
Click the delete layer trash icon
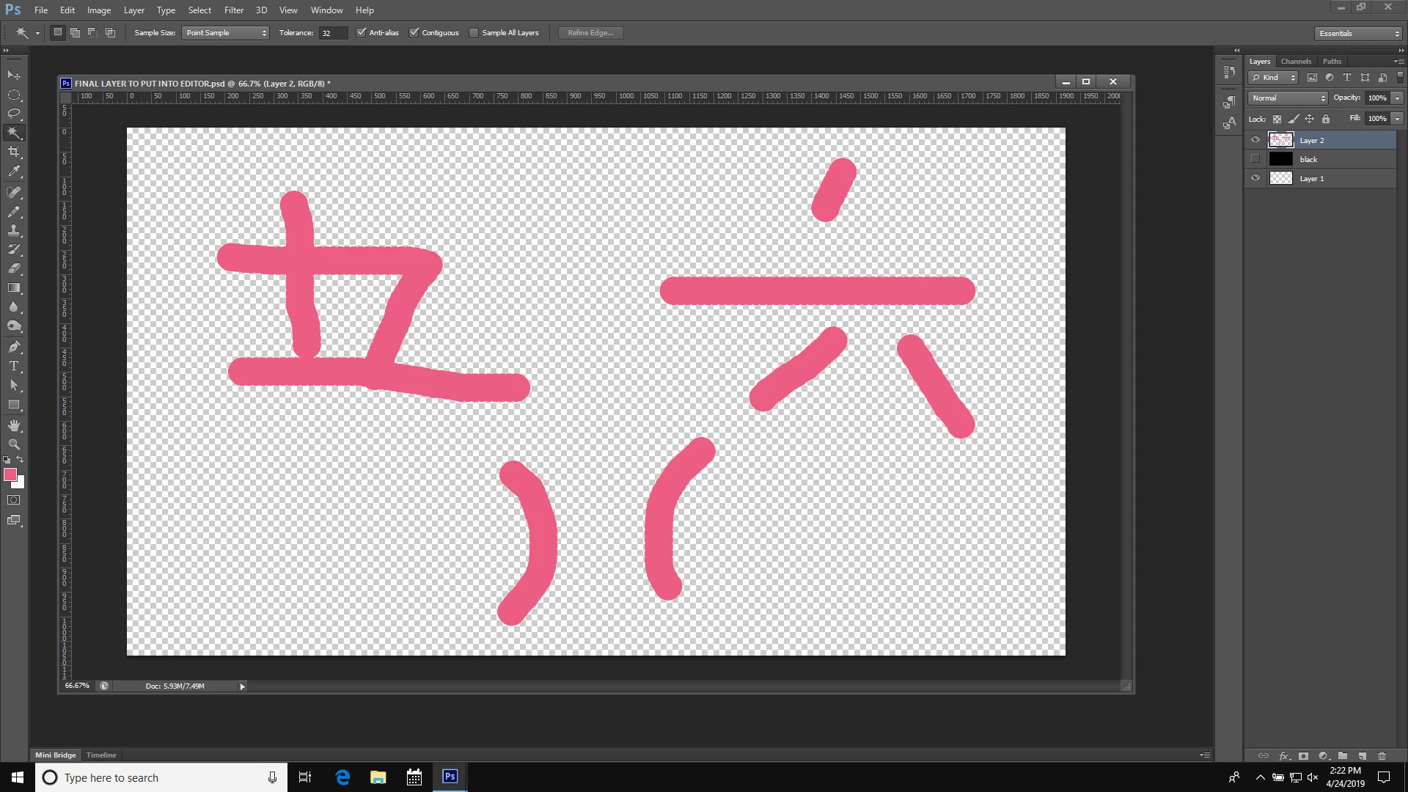[x=1382, y=755]
